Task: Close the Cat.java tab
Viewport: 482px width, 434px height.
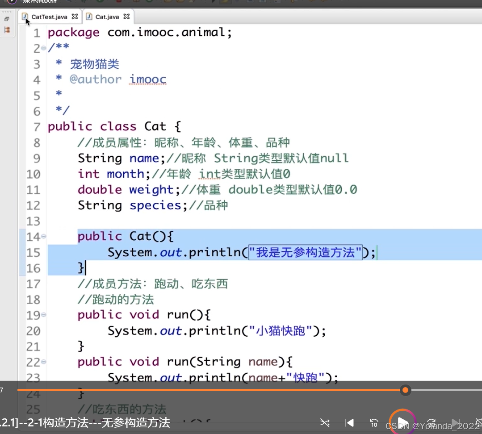Action: 126,17
